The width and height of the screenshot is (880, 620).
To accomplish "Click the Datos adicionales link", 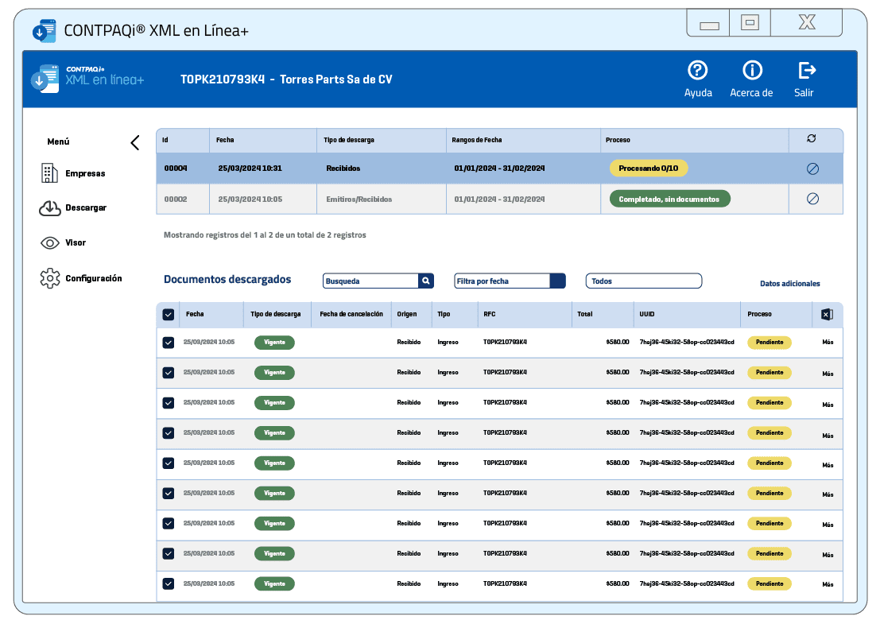I will (789, 284).
